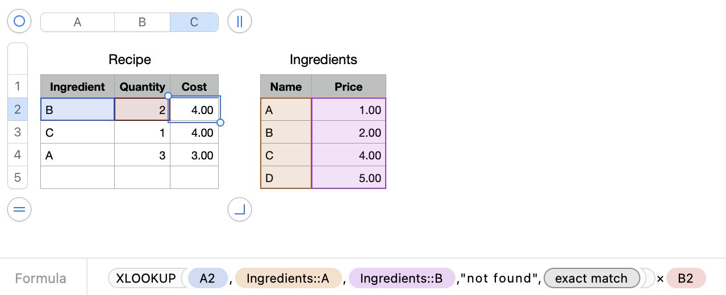Image resolution: width=726 pixels, height=295 pixels.
Task: Select column A header tab
Action: click(x=77, y=22)
